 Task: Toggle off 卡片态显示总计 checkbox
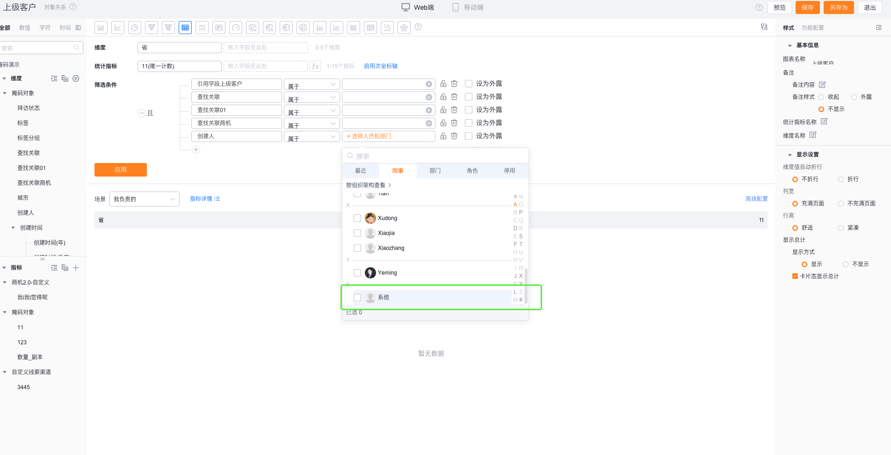pyautogui.click(x=795, y=276)
